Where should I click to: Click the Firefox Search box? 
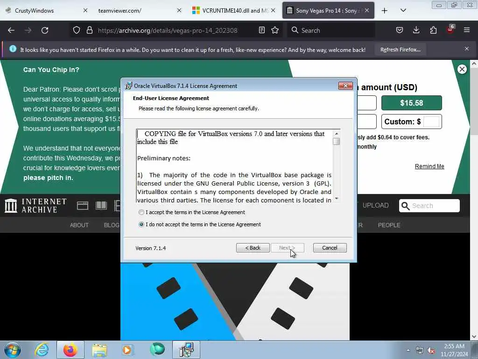pyautogui.click(x=331, y=30)
